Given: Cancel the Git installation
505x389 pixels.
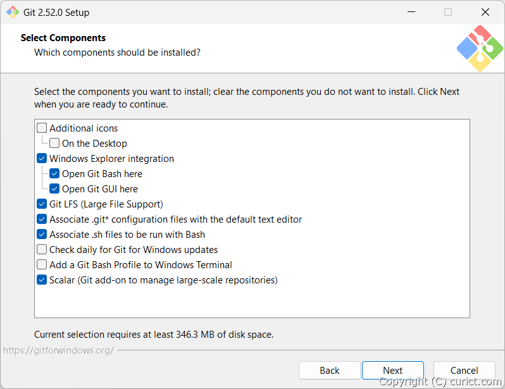Looking at the screenshot, I should [464, 371].
